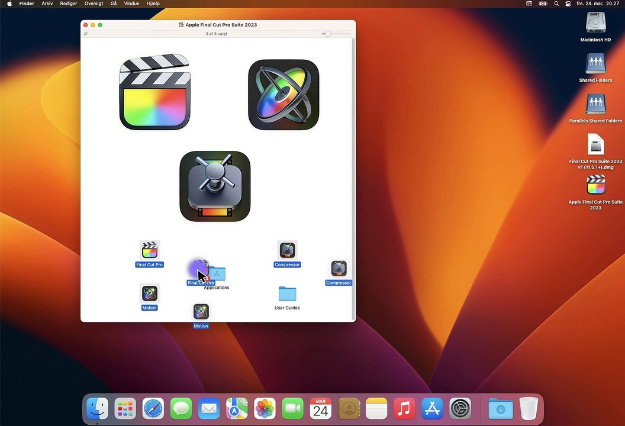Image resolution: width=625 pixels, height=426 pixels.
Task: Select Macintosh HD on the desktop
Action: coord(595,22)
